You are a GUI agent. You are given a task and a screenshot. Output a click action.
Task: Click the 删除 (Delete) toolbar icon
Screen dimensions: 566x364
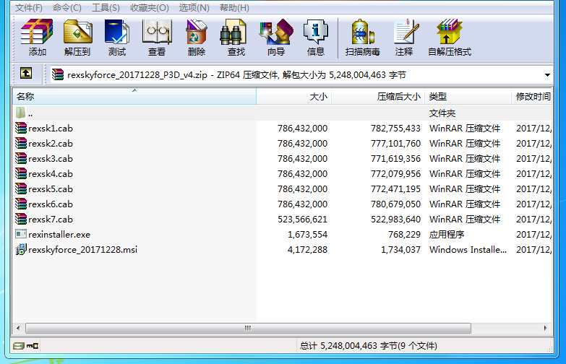pyautogui.click(x=197, y=38)
